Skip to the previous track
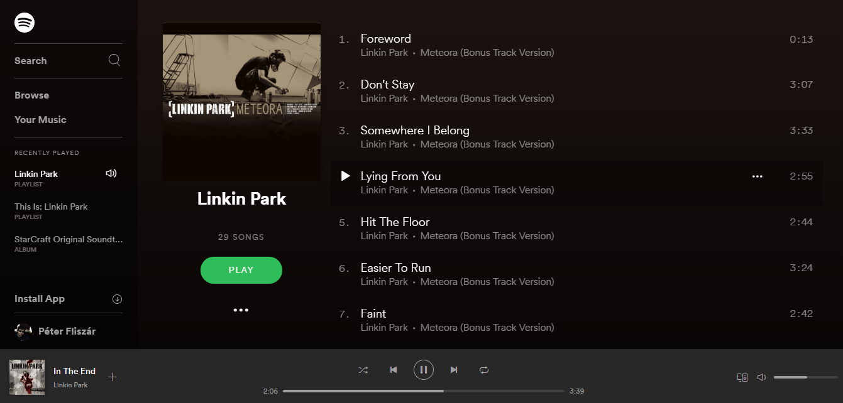 (x=394, y=370)
